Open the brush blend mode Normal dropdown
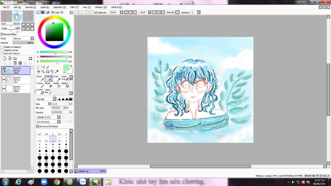This screenshot has width=331, height=186. click(x=46, y=99)
